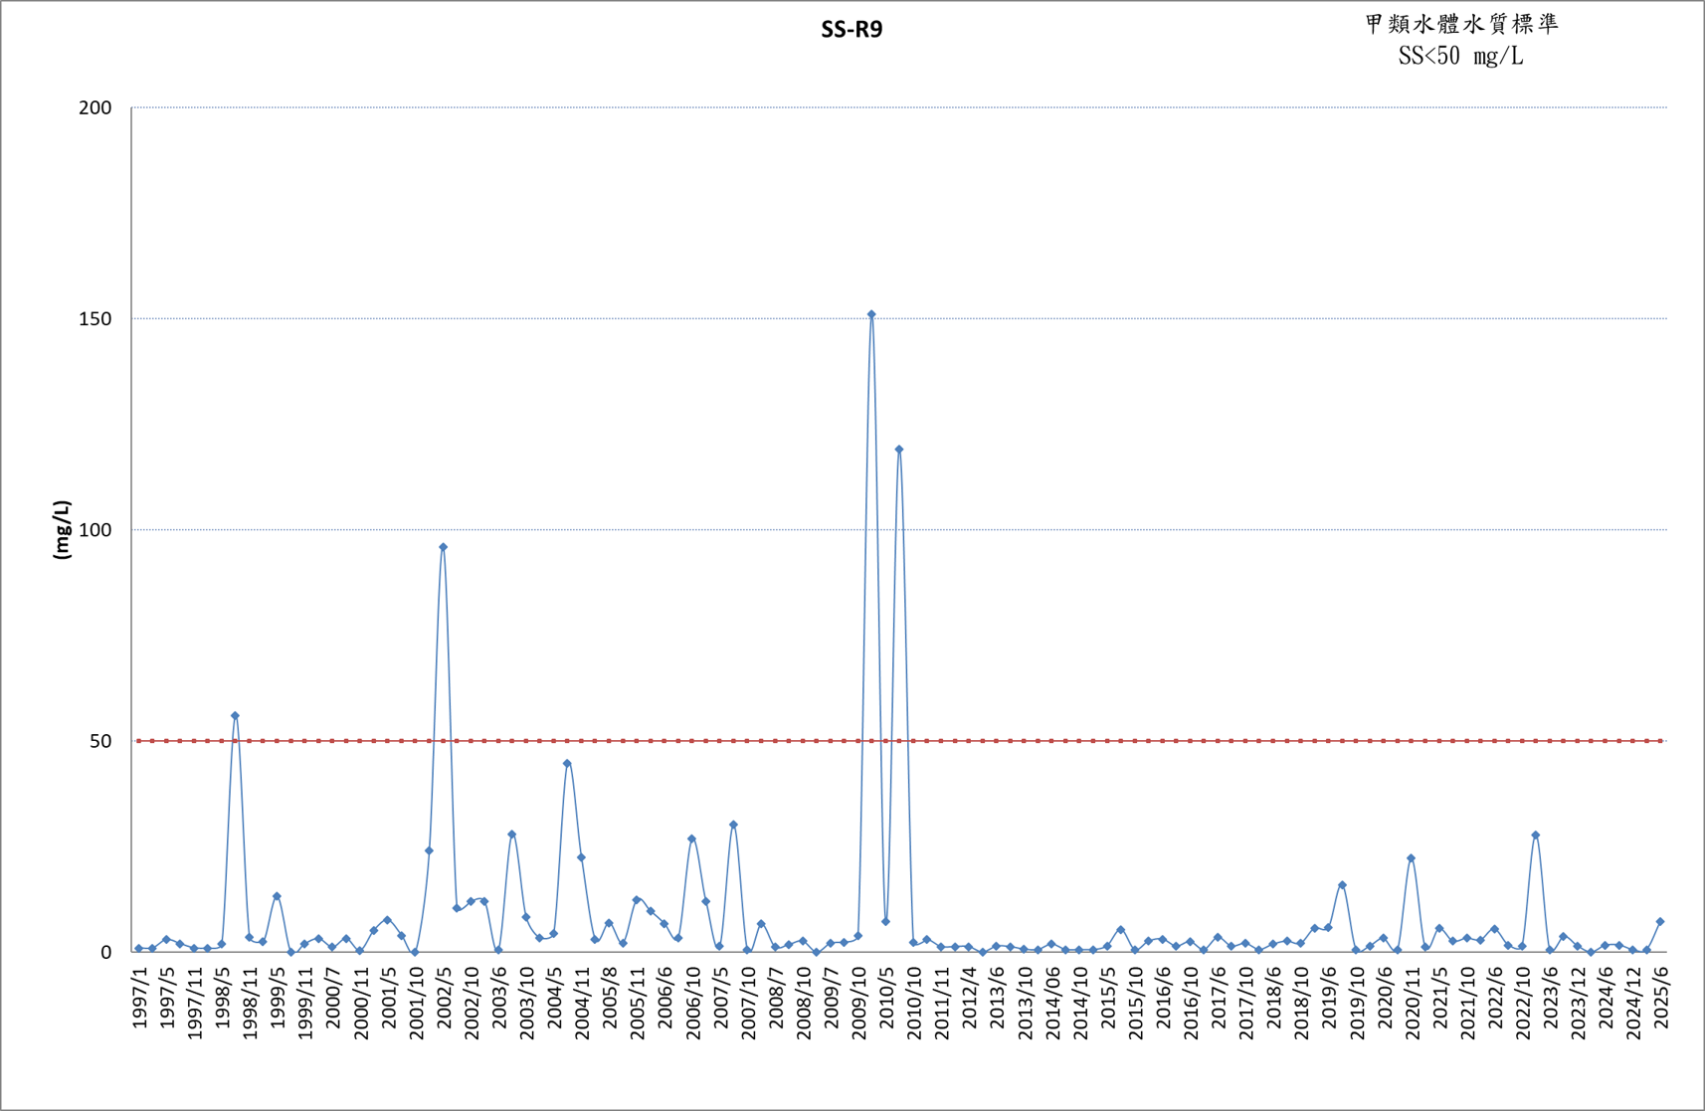Click the 2025/6 x-axis date label
The height and width of the screenshot is (1111, 1705).
tap(1660, 998)
